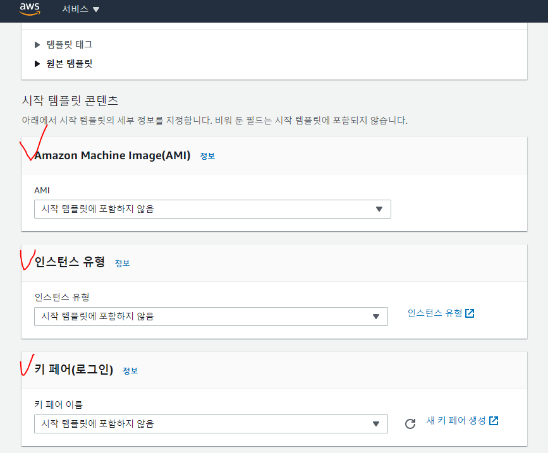Open the AMI selection dropdown
This screenshot has width=548, height=453.
(212, 209)
